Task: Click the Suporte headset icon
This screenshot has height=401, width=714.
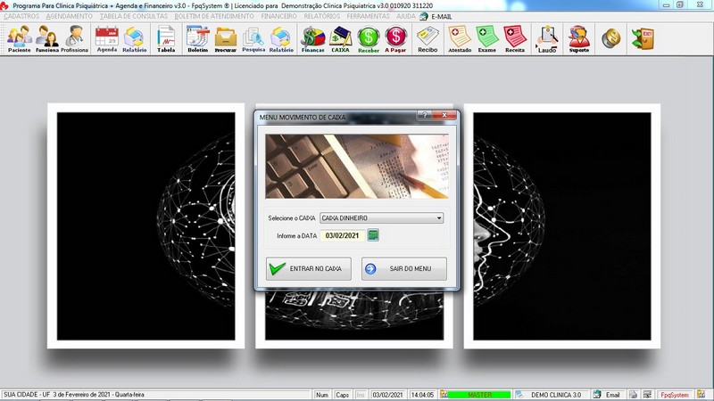Action: [x=578, y=39]
